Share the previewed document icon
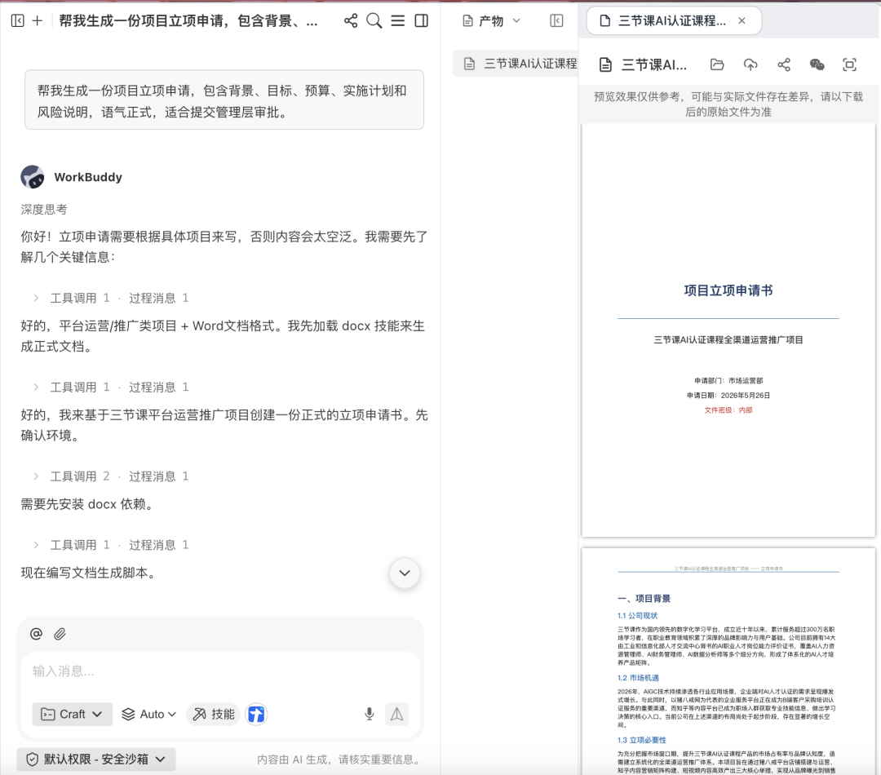The width and height of the screenshot is (881, 775). pos(784,64)
